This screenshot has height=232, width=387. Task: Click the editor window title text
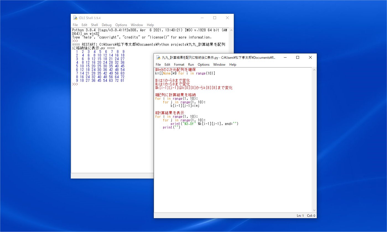tap(219, 57)
